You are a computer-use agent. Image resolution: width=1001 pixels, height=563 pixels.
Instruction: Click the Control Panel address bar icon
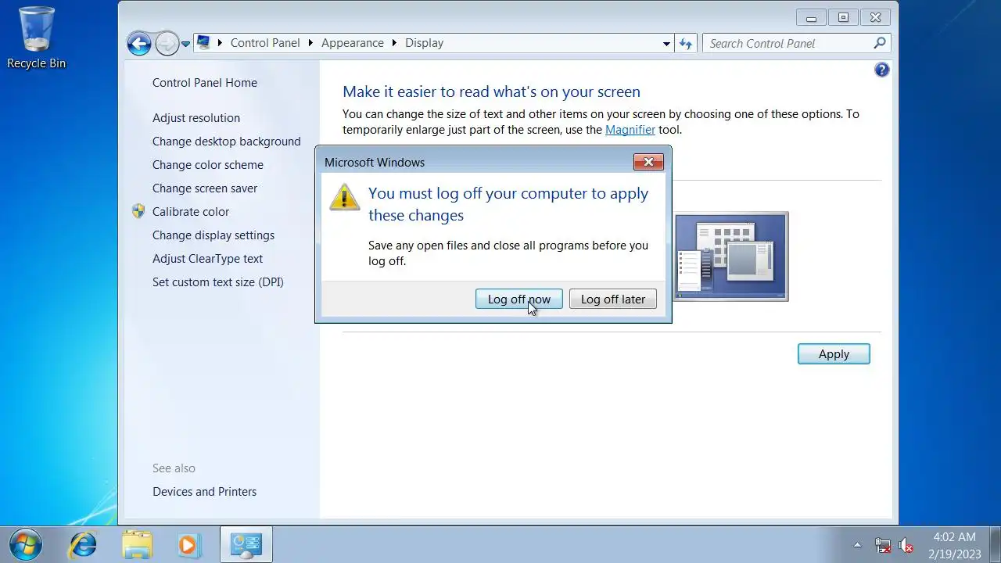(x=203, y=43)
